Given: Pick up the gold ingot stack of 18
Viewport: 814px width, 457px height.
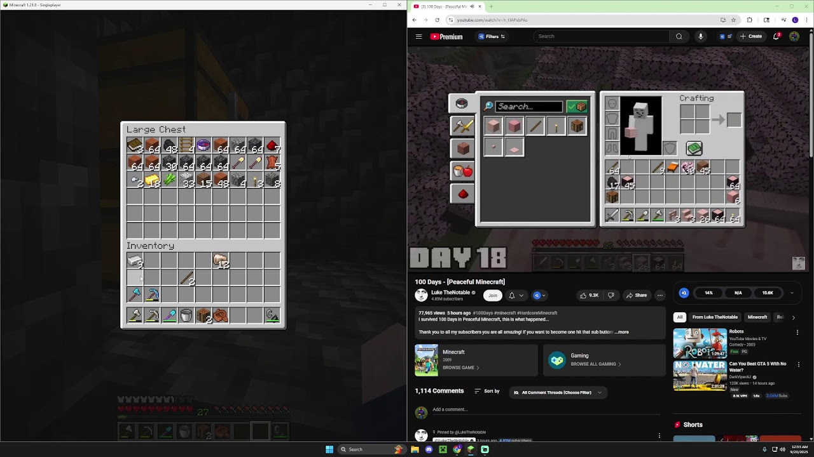Looking at the screenshot, I should (x=151, y=181).
